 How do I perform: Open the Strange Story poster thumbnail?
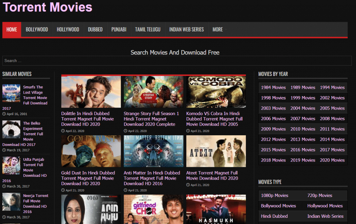[153, 92]
